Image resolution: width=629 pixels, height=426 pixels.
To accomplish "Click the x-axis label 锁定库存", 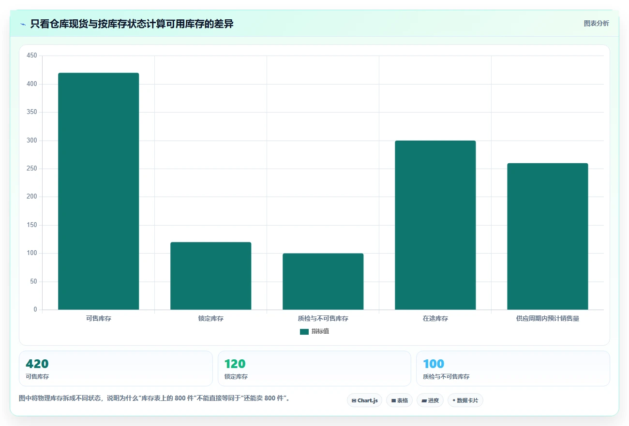I will pyautogui.click(x=210, y=319).
